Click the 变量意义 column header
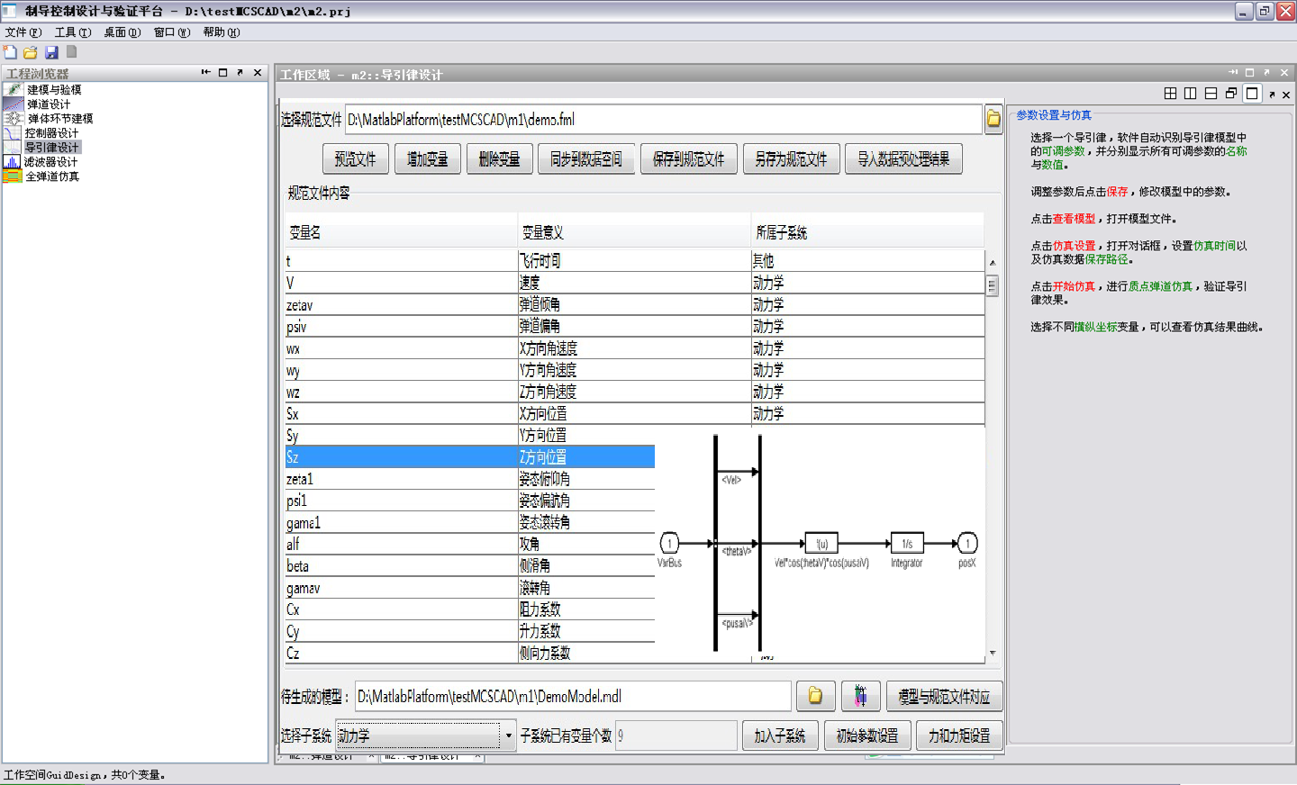Viewport: 1297px width, 785px height. 634,232
